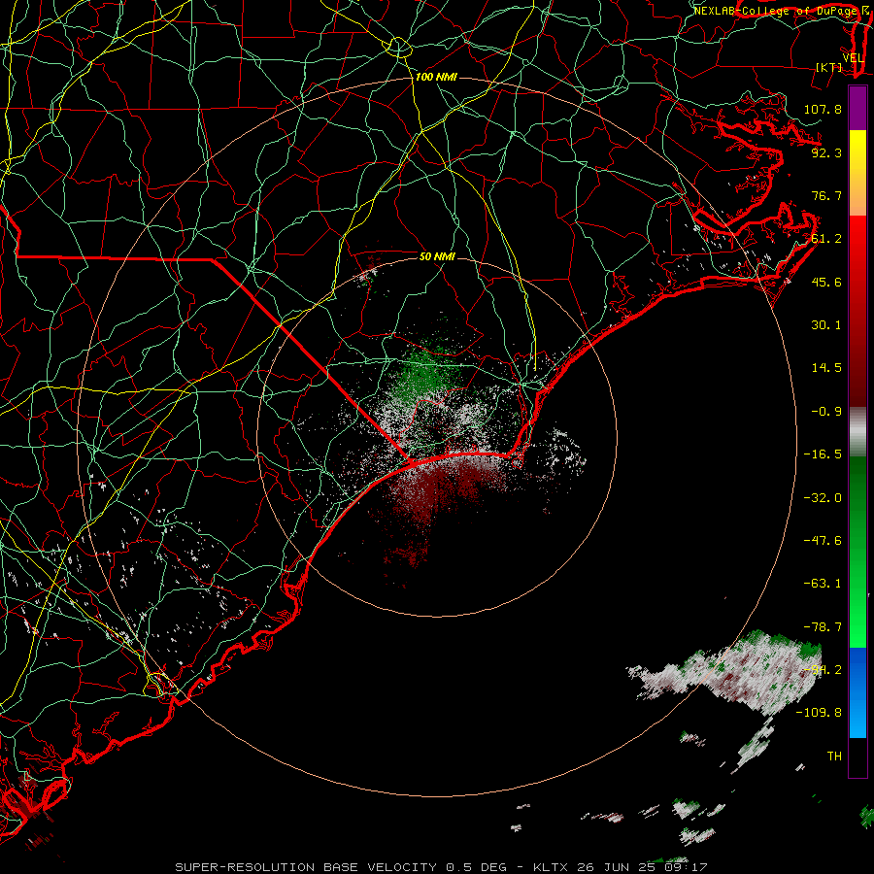Click the -16.5 legend value
This screenshot has width=874, height=874.
823,454
